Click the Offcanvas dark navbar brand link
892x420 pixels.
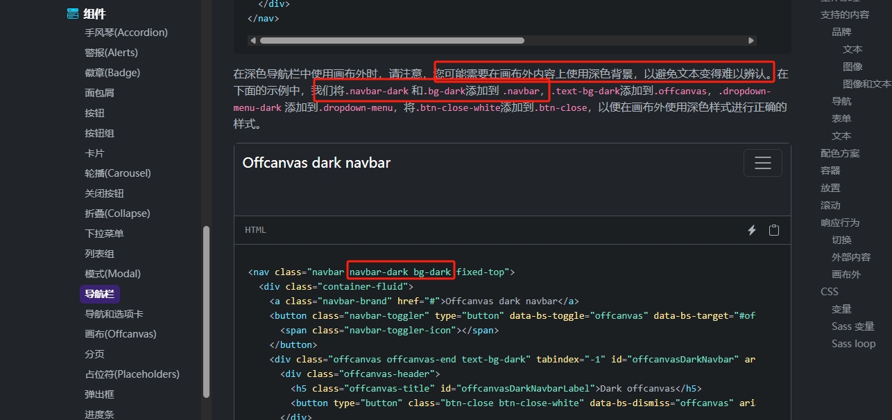tap(316, 162)
